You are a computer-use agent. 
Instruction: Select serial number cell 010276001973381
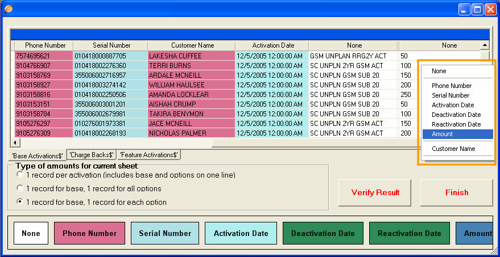110,124
